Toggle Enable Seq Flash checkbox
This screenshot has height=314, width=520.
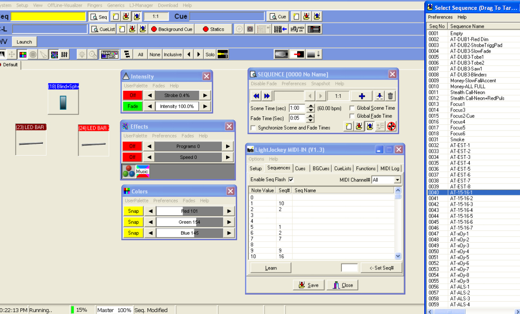click(291, 179)
